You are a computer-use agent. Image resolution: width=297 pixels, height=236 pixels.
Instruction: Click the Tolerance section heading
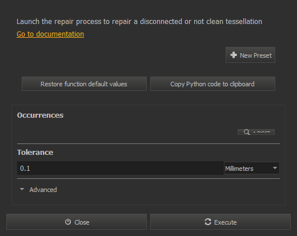pyautogui.click(x=35, y=153)
